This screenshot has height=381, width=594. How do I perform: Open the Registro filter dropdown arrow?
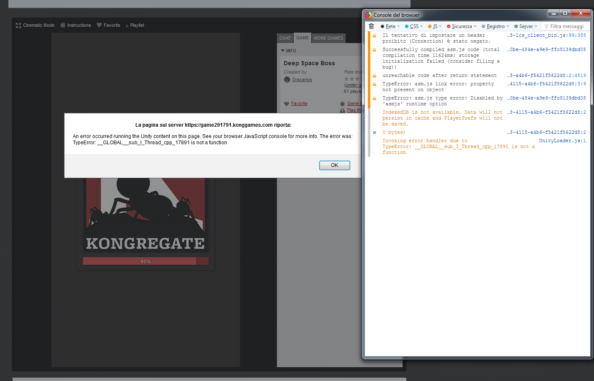508,26
